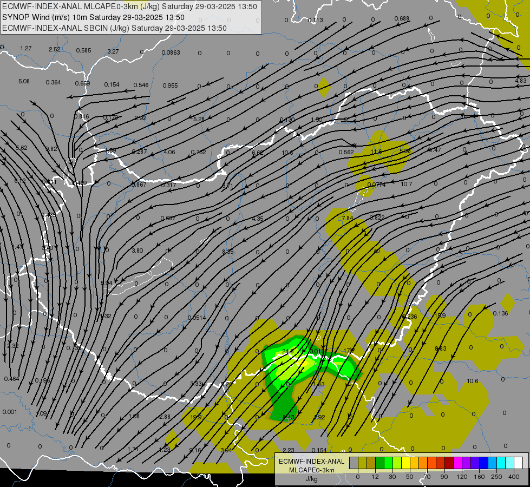Click map value '0.955'
530x487 pixels.
(x=170, y=85)
